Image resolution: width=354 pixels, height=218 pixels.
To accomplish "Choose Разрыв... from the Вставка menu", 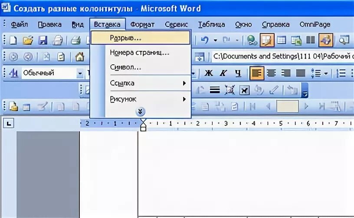I will click(141, 38).
